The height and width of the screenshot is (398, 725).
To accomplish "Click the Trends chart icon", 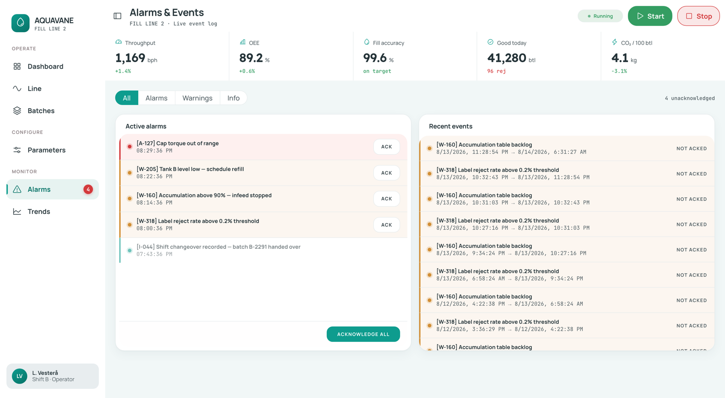I will point(17,212).
